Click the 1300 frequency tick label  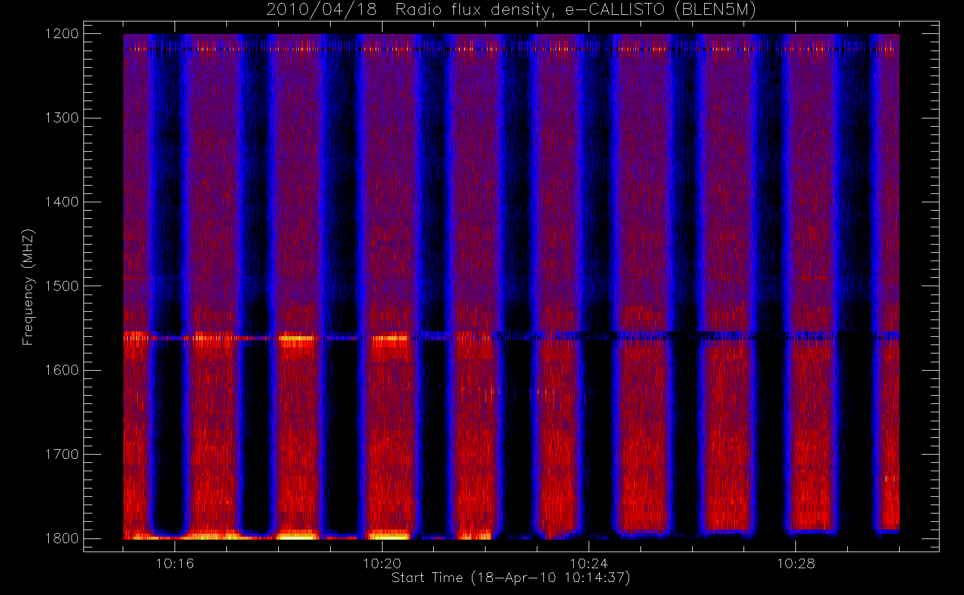click(x=62, y=118)
